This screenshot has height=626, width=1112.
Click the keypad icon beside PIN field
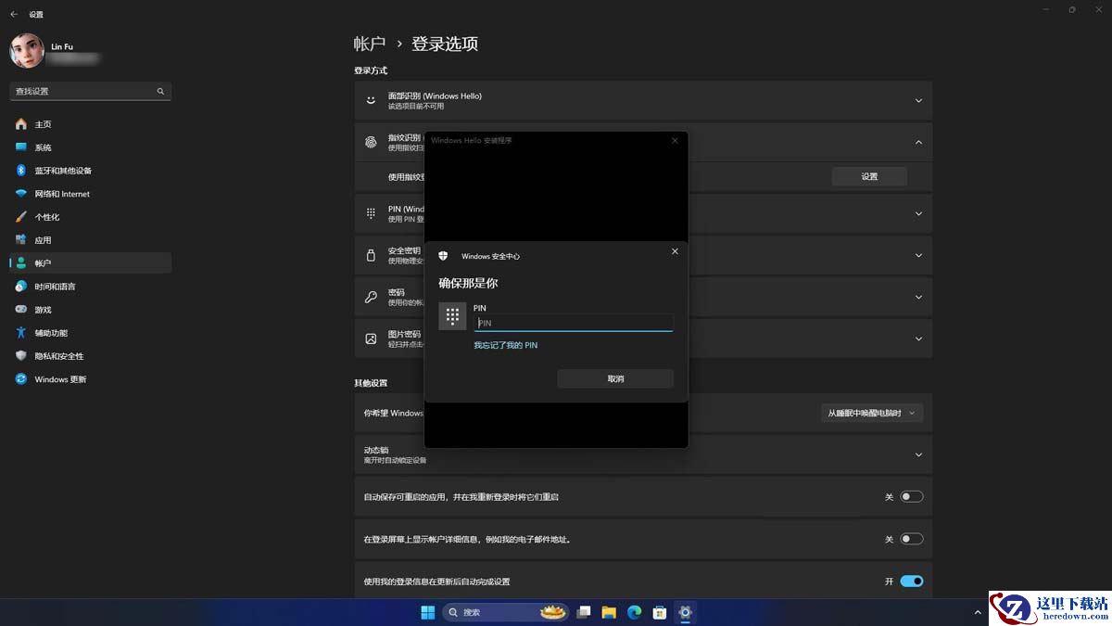pyautogui.click(x=452, y=316)
